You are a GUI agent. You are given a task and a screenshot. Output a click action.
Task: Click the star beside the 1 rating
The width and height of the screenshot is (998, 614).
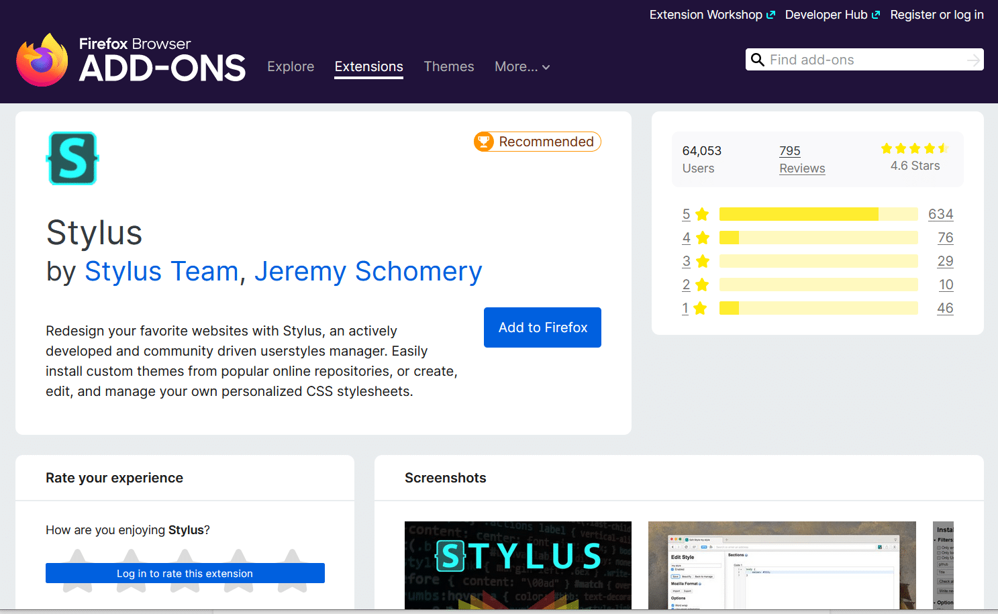[700, 308]
